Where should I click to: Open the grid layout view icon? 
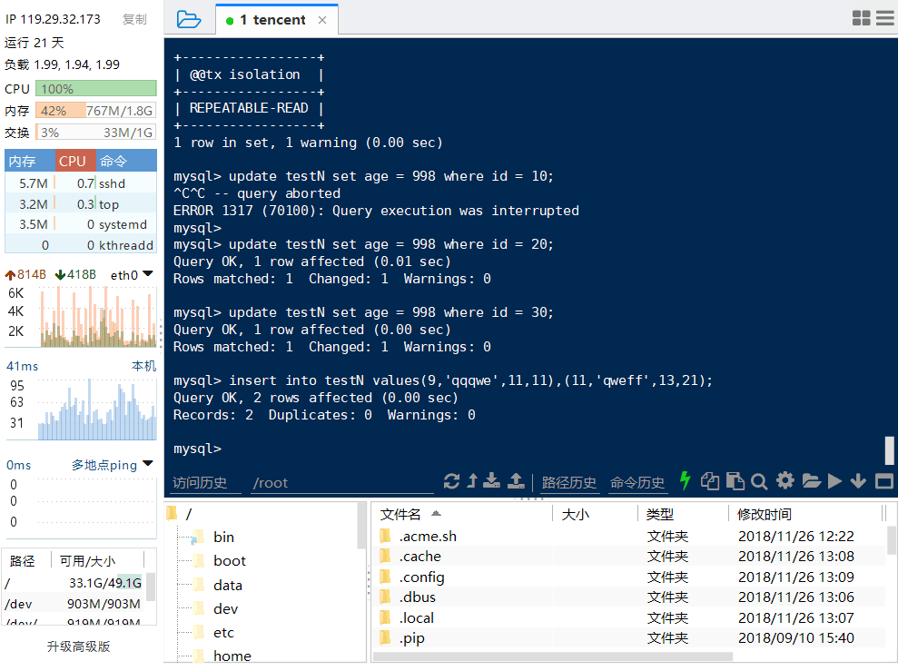861,18
